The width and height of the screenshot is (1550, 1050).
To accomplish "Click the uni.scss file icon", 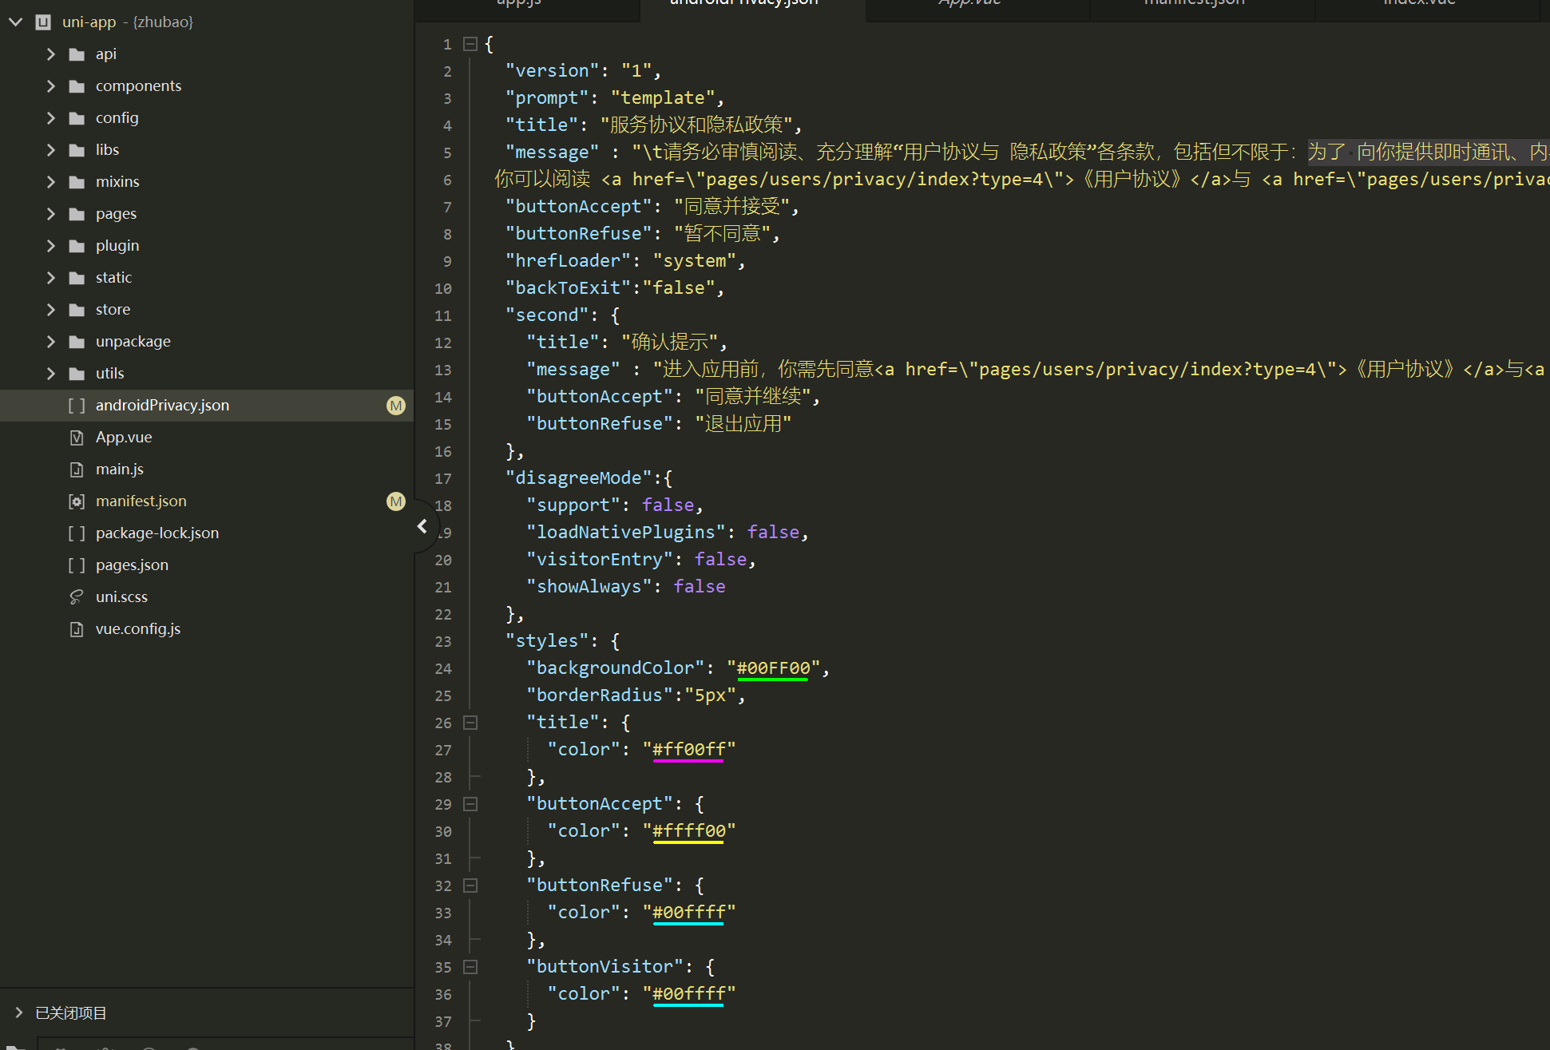I will pyautogui.click(x=77, y=597).
